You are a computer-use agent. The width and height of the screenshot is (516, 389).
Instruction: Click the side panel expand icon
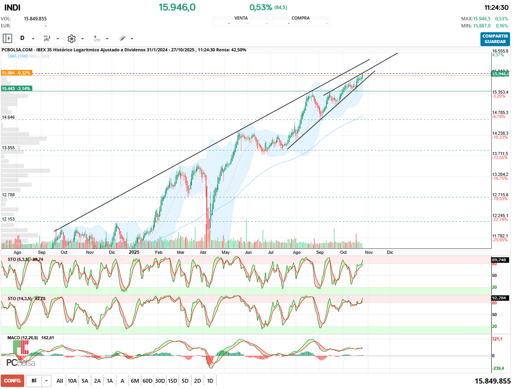pyautogui.click(x=7, y=38)
